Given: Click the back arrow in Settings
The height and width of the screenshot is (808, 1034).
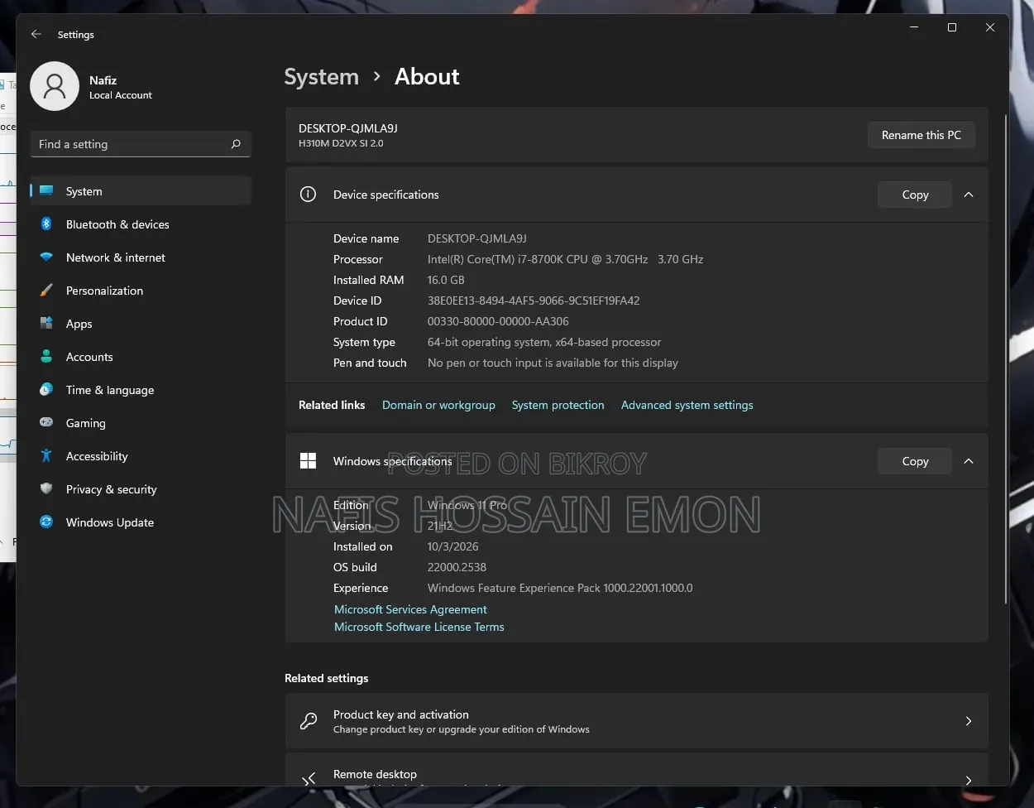Looking at the screenshot, I should (x=36, y=34).
